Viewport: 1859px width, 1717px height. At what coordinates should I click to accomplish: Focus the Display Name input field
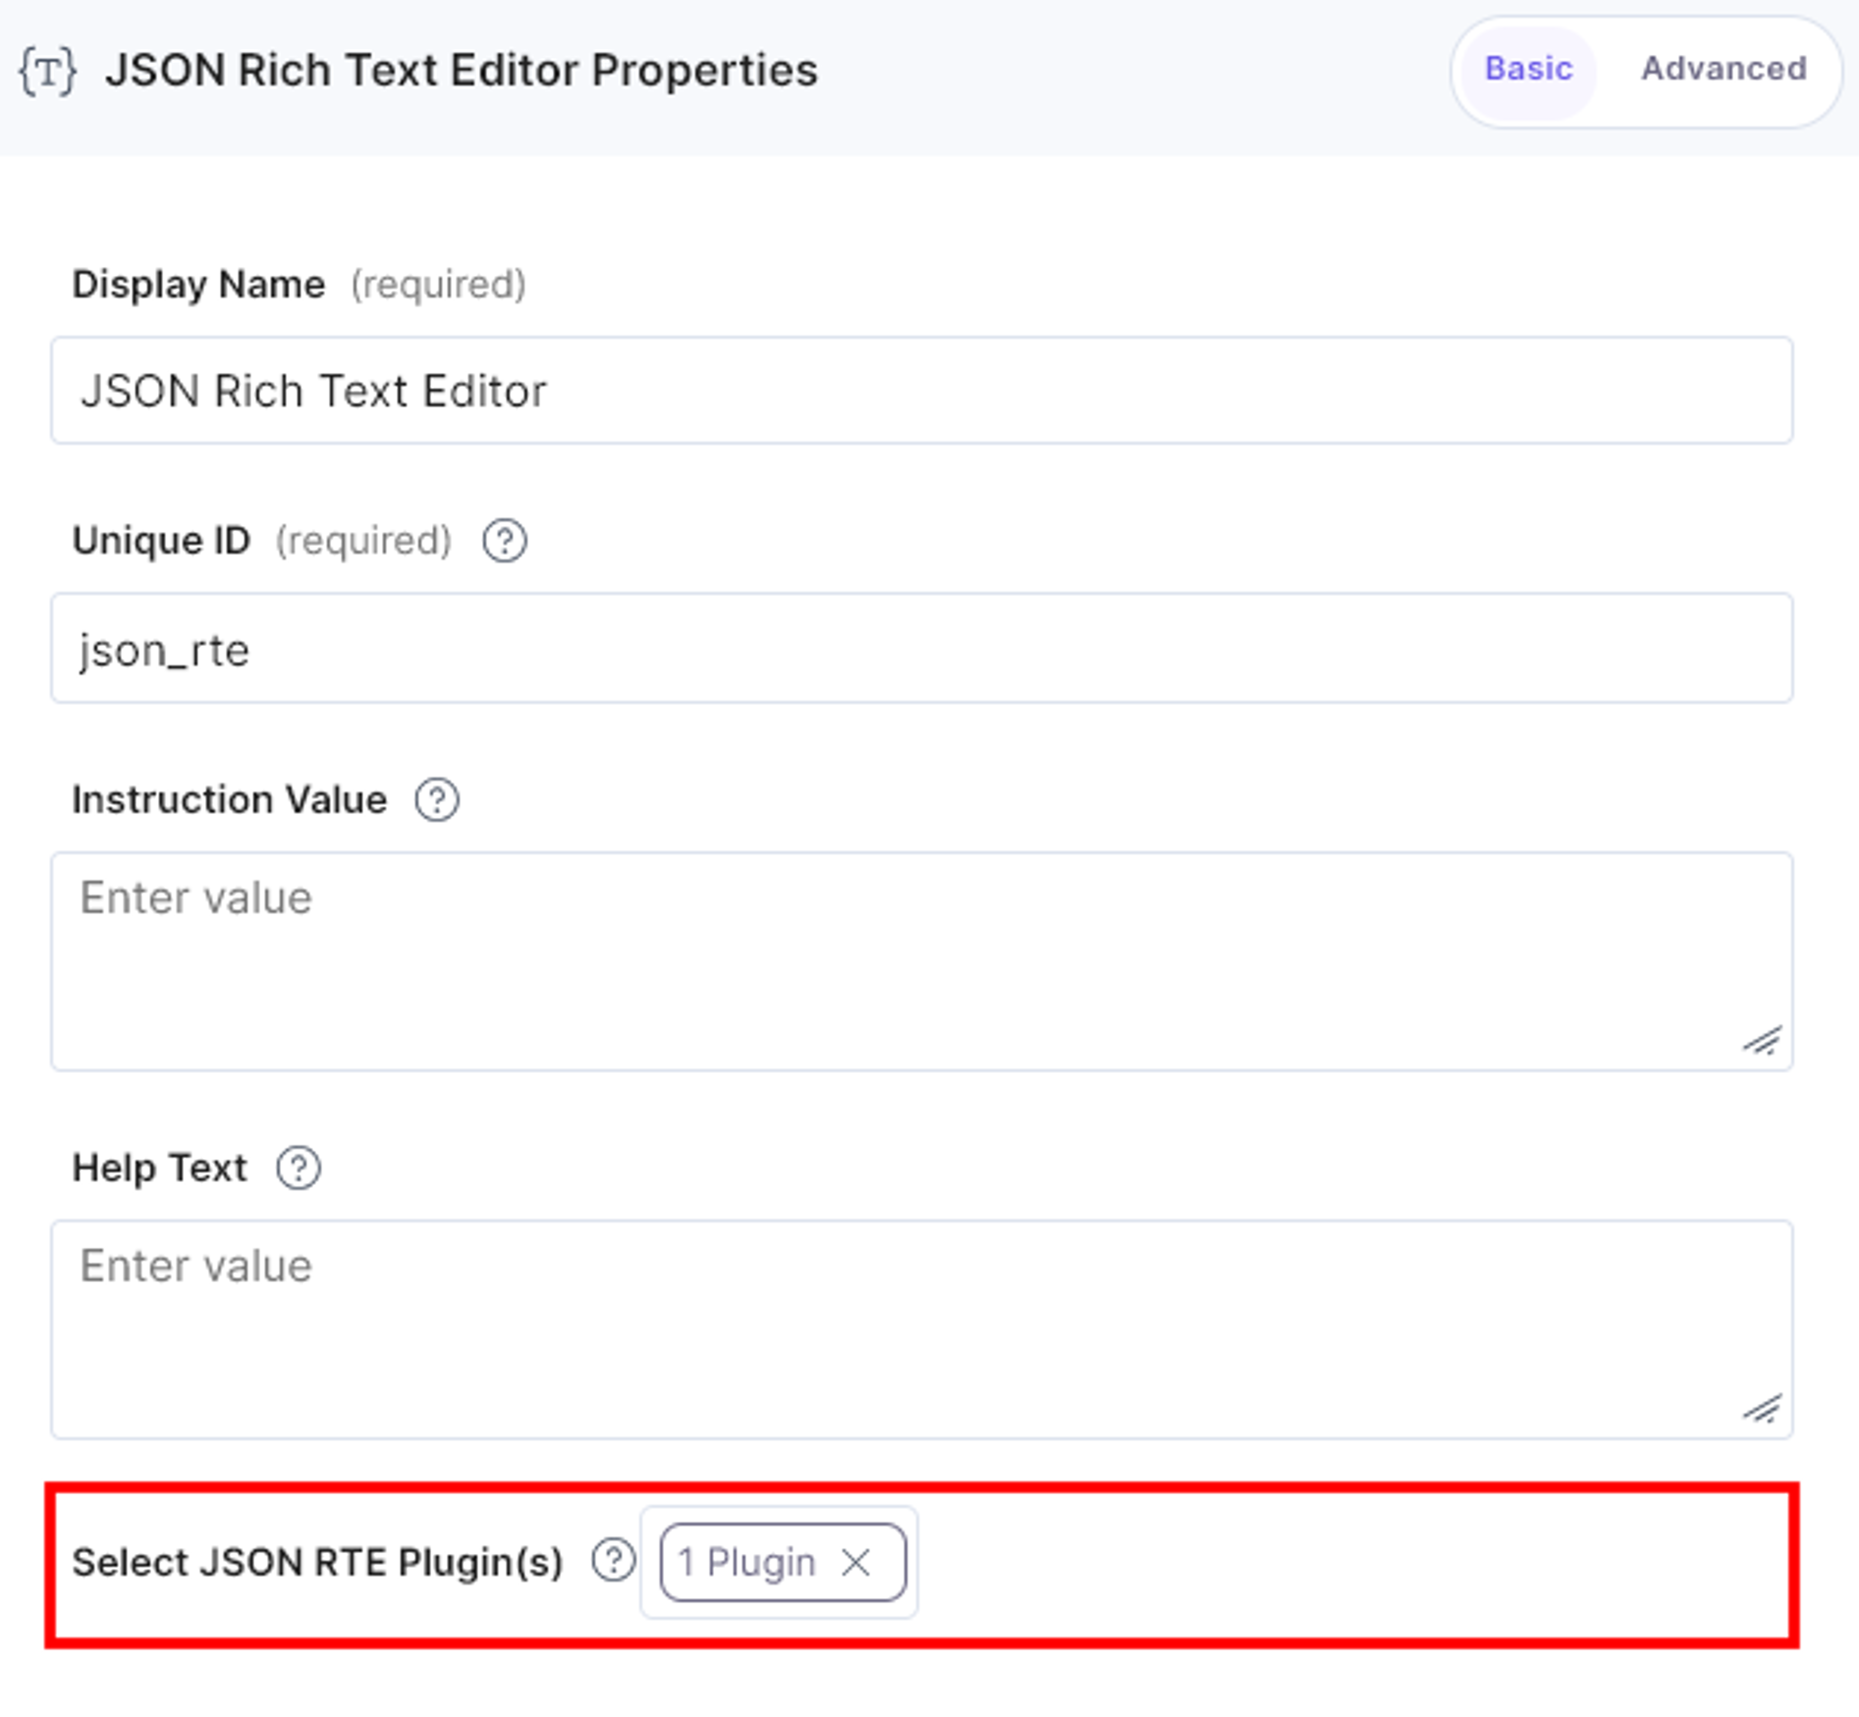point(922,390)
